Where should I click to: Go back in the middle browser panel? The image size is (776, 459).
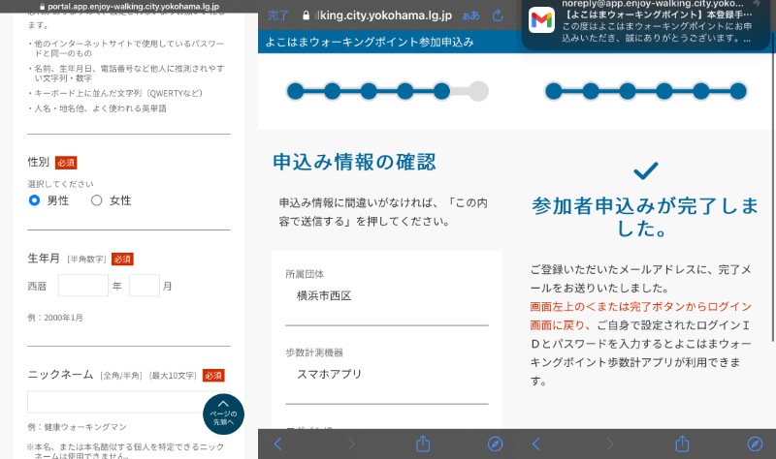click(278, 444)
